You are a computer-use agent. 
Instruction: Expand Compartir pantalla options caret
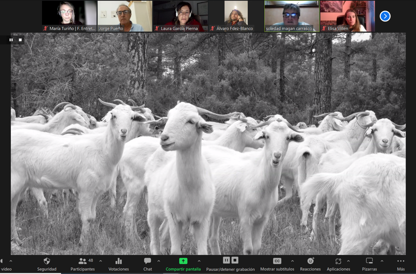pyautogui.click(x=199, y=261)
